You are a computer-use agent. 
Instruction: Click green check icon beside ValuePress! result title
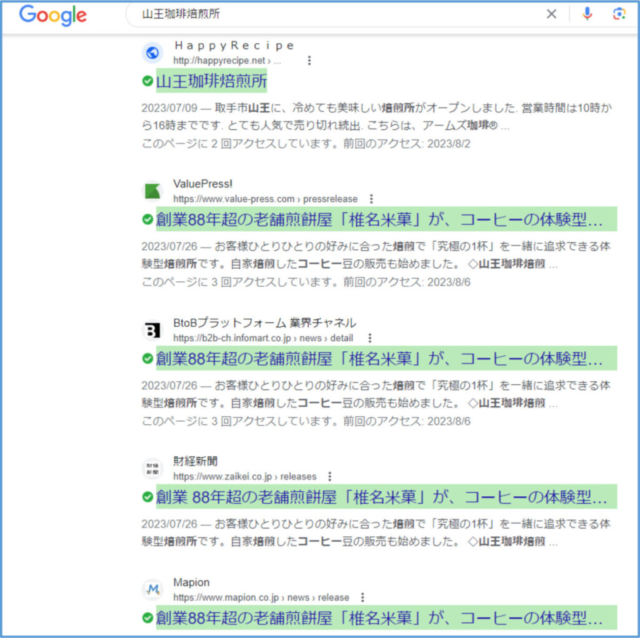coord(147,219)
